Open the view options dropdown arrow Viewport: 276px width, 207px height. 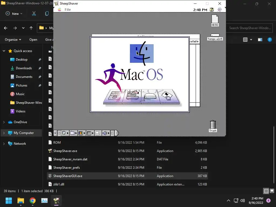coord(251,40)
